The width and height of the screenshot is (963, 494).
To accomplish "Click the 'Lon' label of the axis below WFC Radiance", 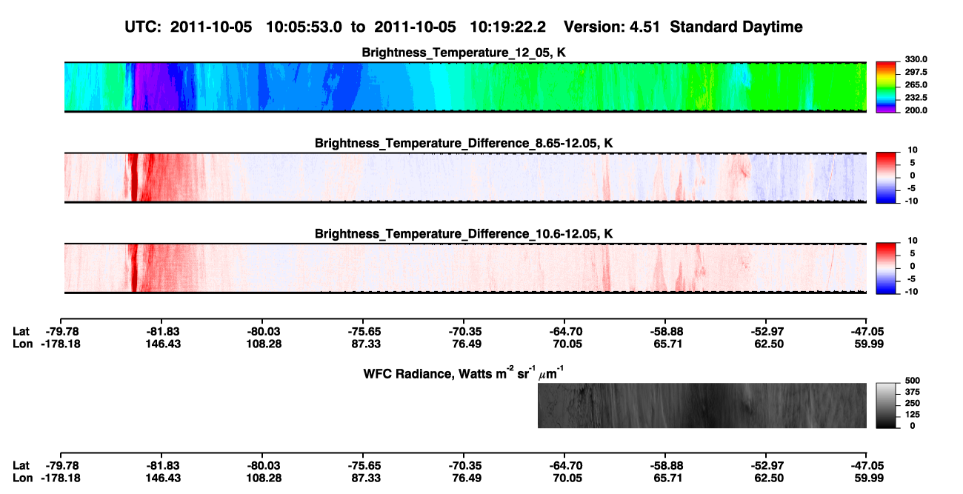I will click(22, 478).
